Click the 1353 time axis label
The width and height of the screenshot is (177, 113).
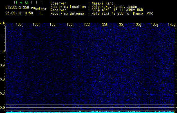click(x=53, y=24)
